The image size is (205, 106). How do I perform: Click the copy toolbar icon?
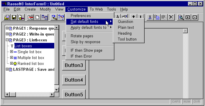coord(157,17)
